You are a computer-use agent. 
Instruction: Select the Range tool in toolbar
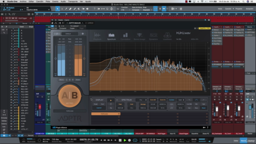click(x=62, y=9)
